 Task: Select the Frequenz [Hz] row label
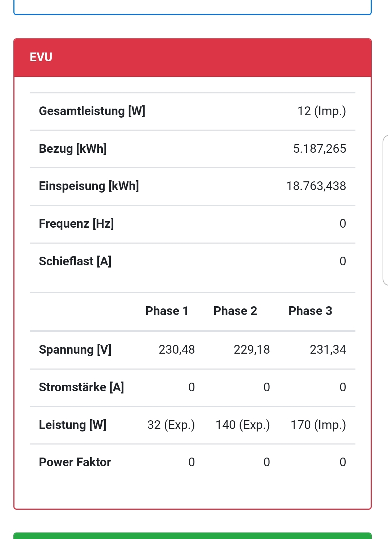76,224
